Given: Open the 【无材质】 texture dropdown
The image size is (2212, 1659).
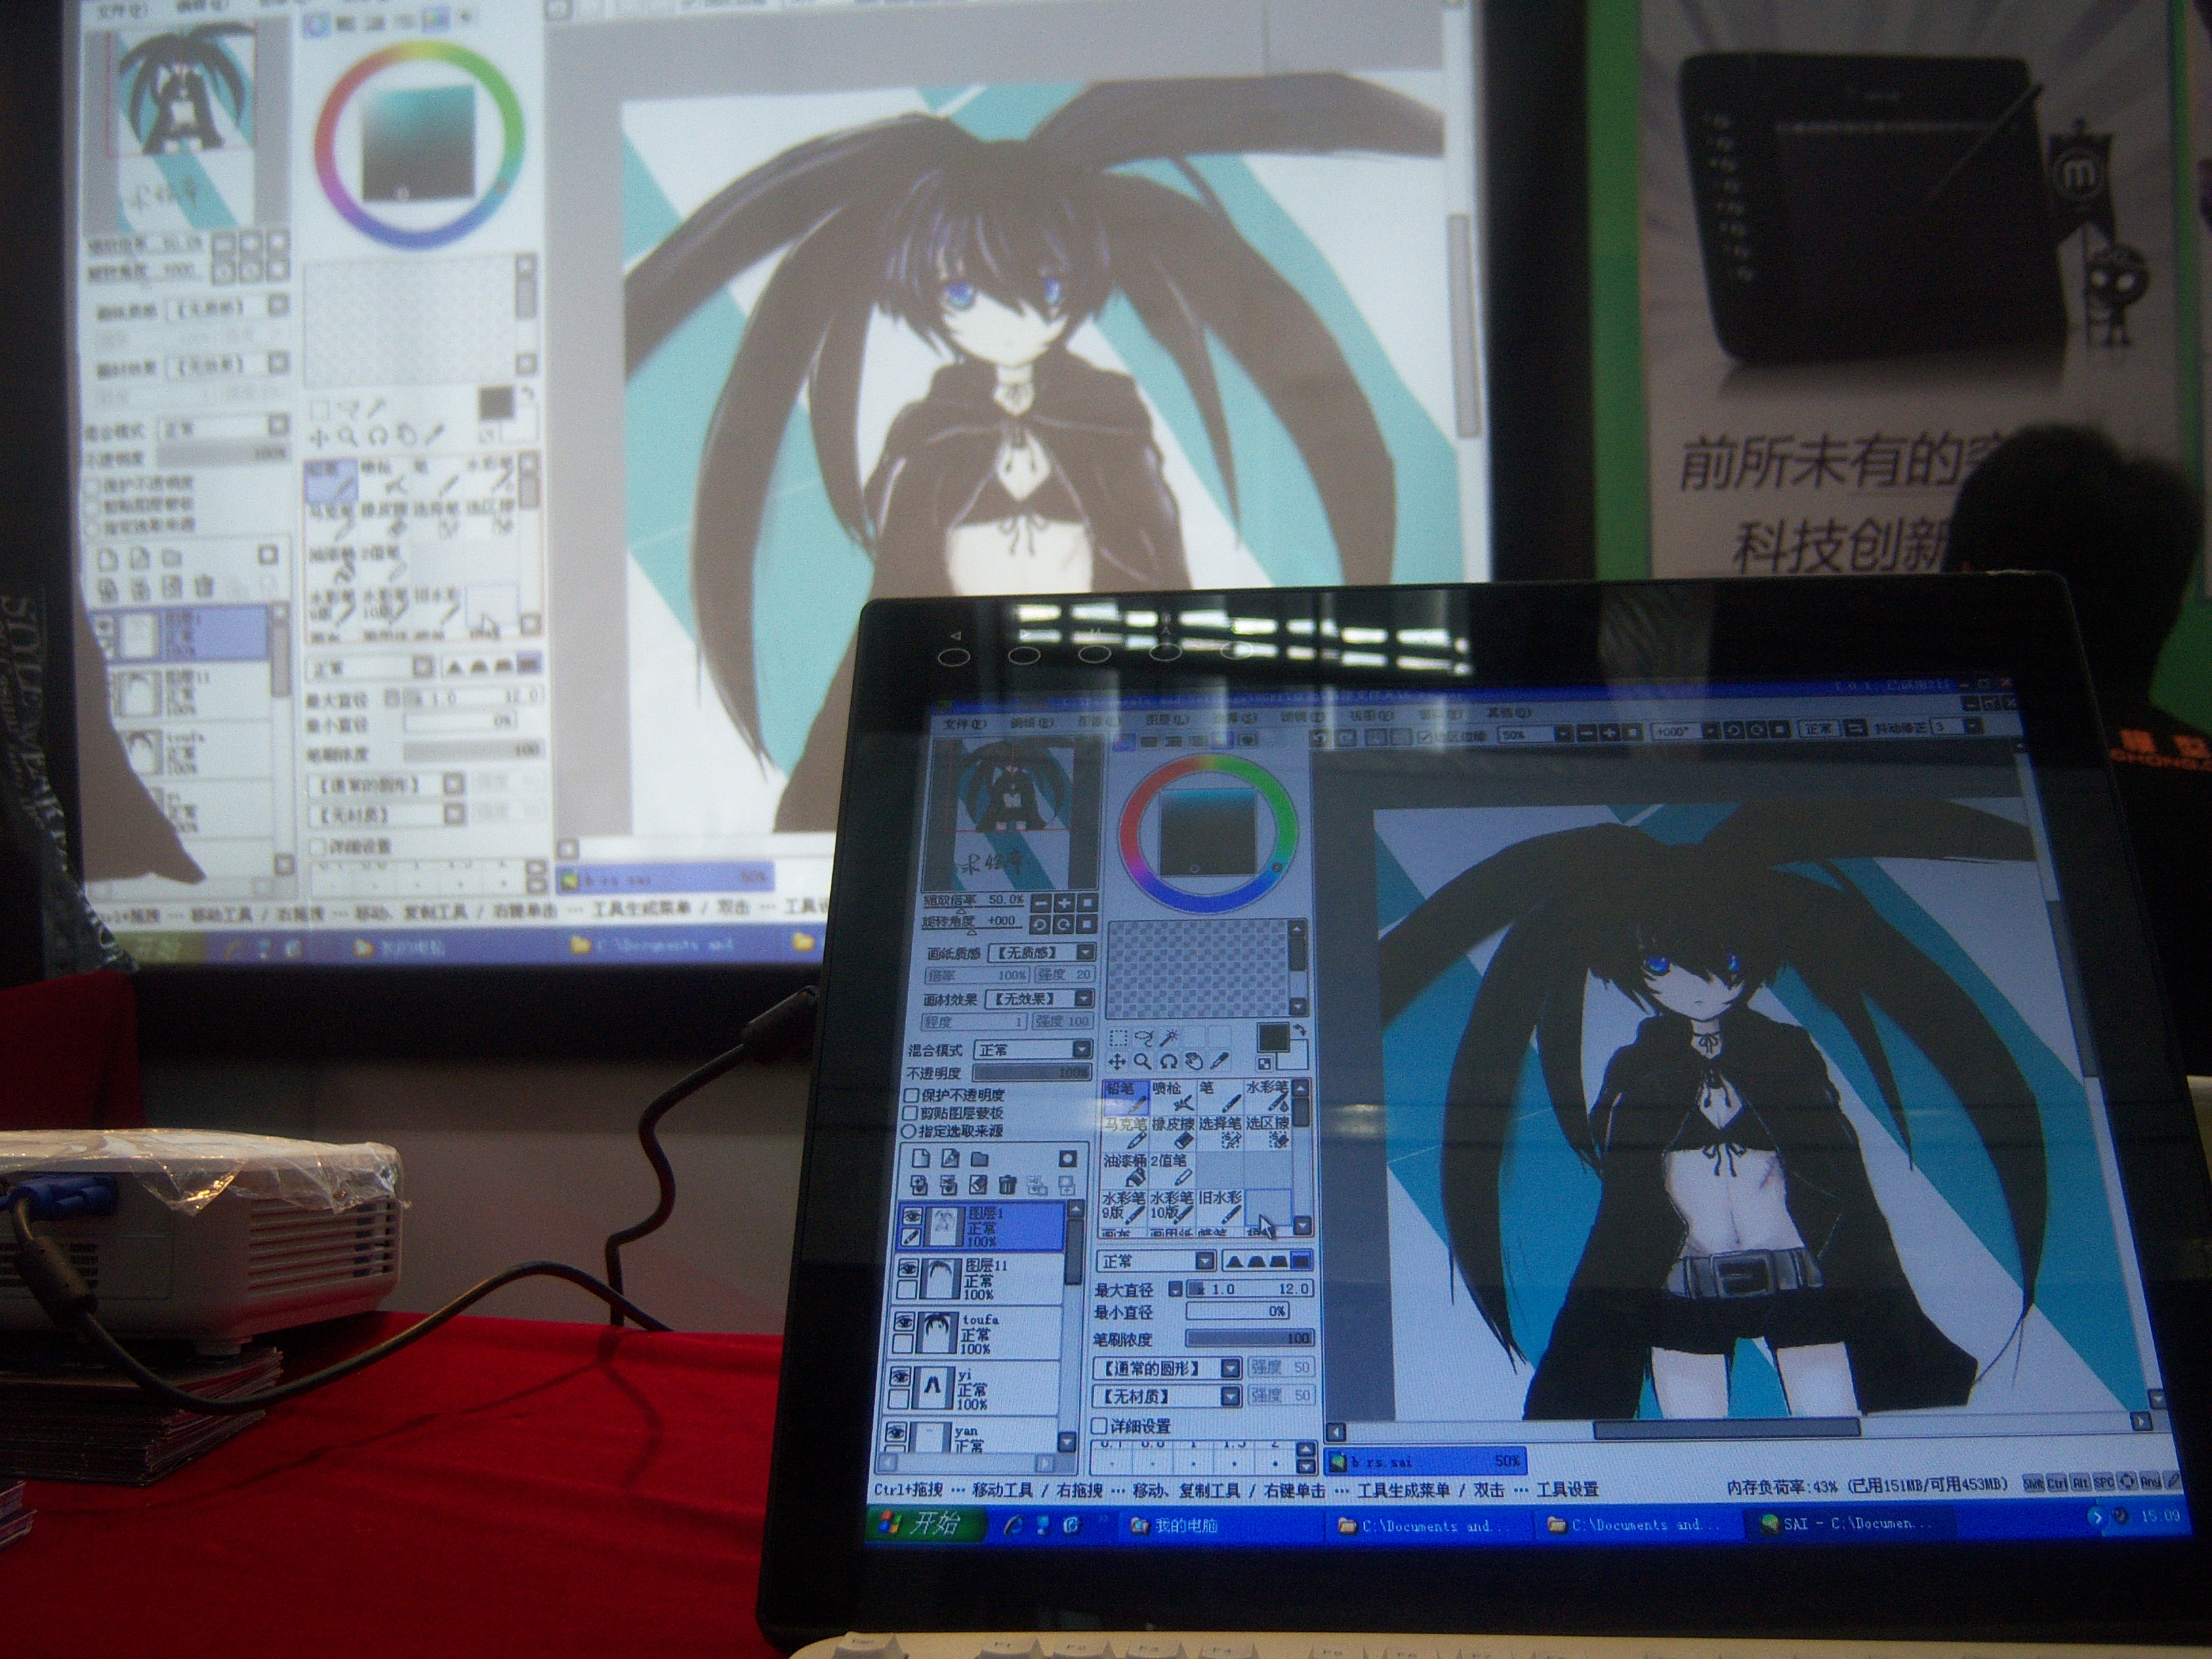Looking at the screenshot, I should click(1166, 1396).
